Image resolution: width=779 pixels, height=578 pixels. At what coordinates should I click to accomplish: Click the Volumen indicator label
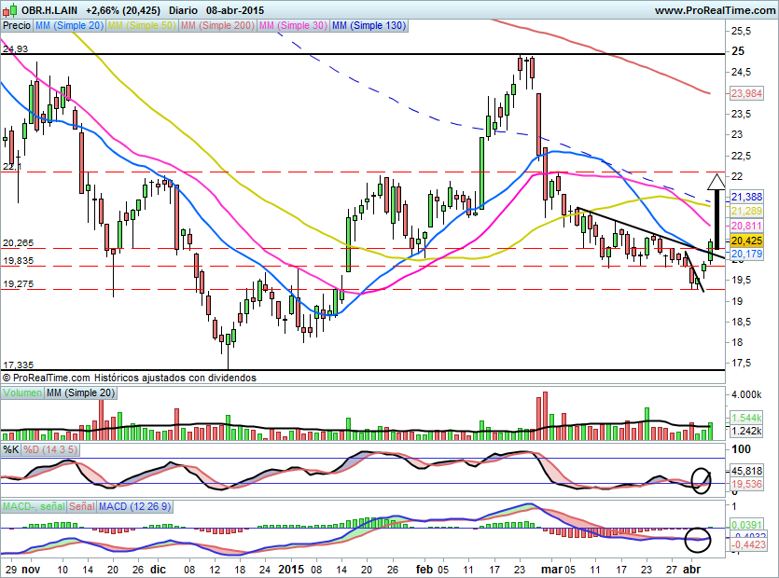click(x=21, y=393)
